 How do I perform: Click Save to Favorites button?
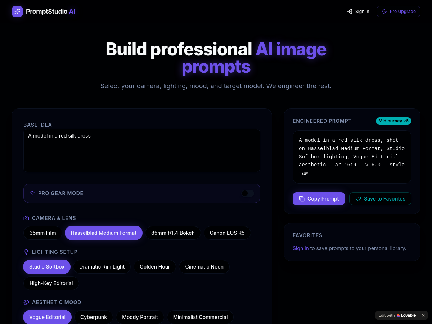pos(380,199)
